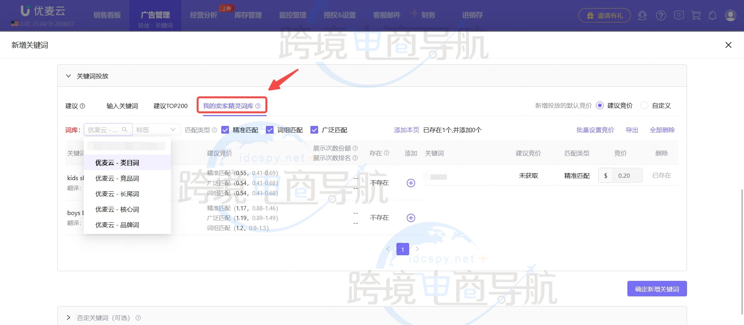Open the notification bell icon
Viewport: 744px width, 325px height.
click(712, 15)
